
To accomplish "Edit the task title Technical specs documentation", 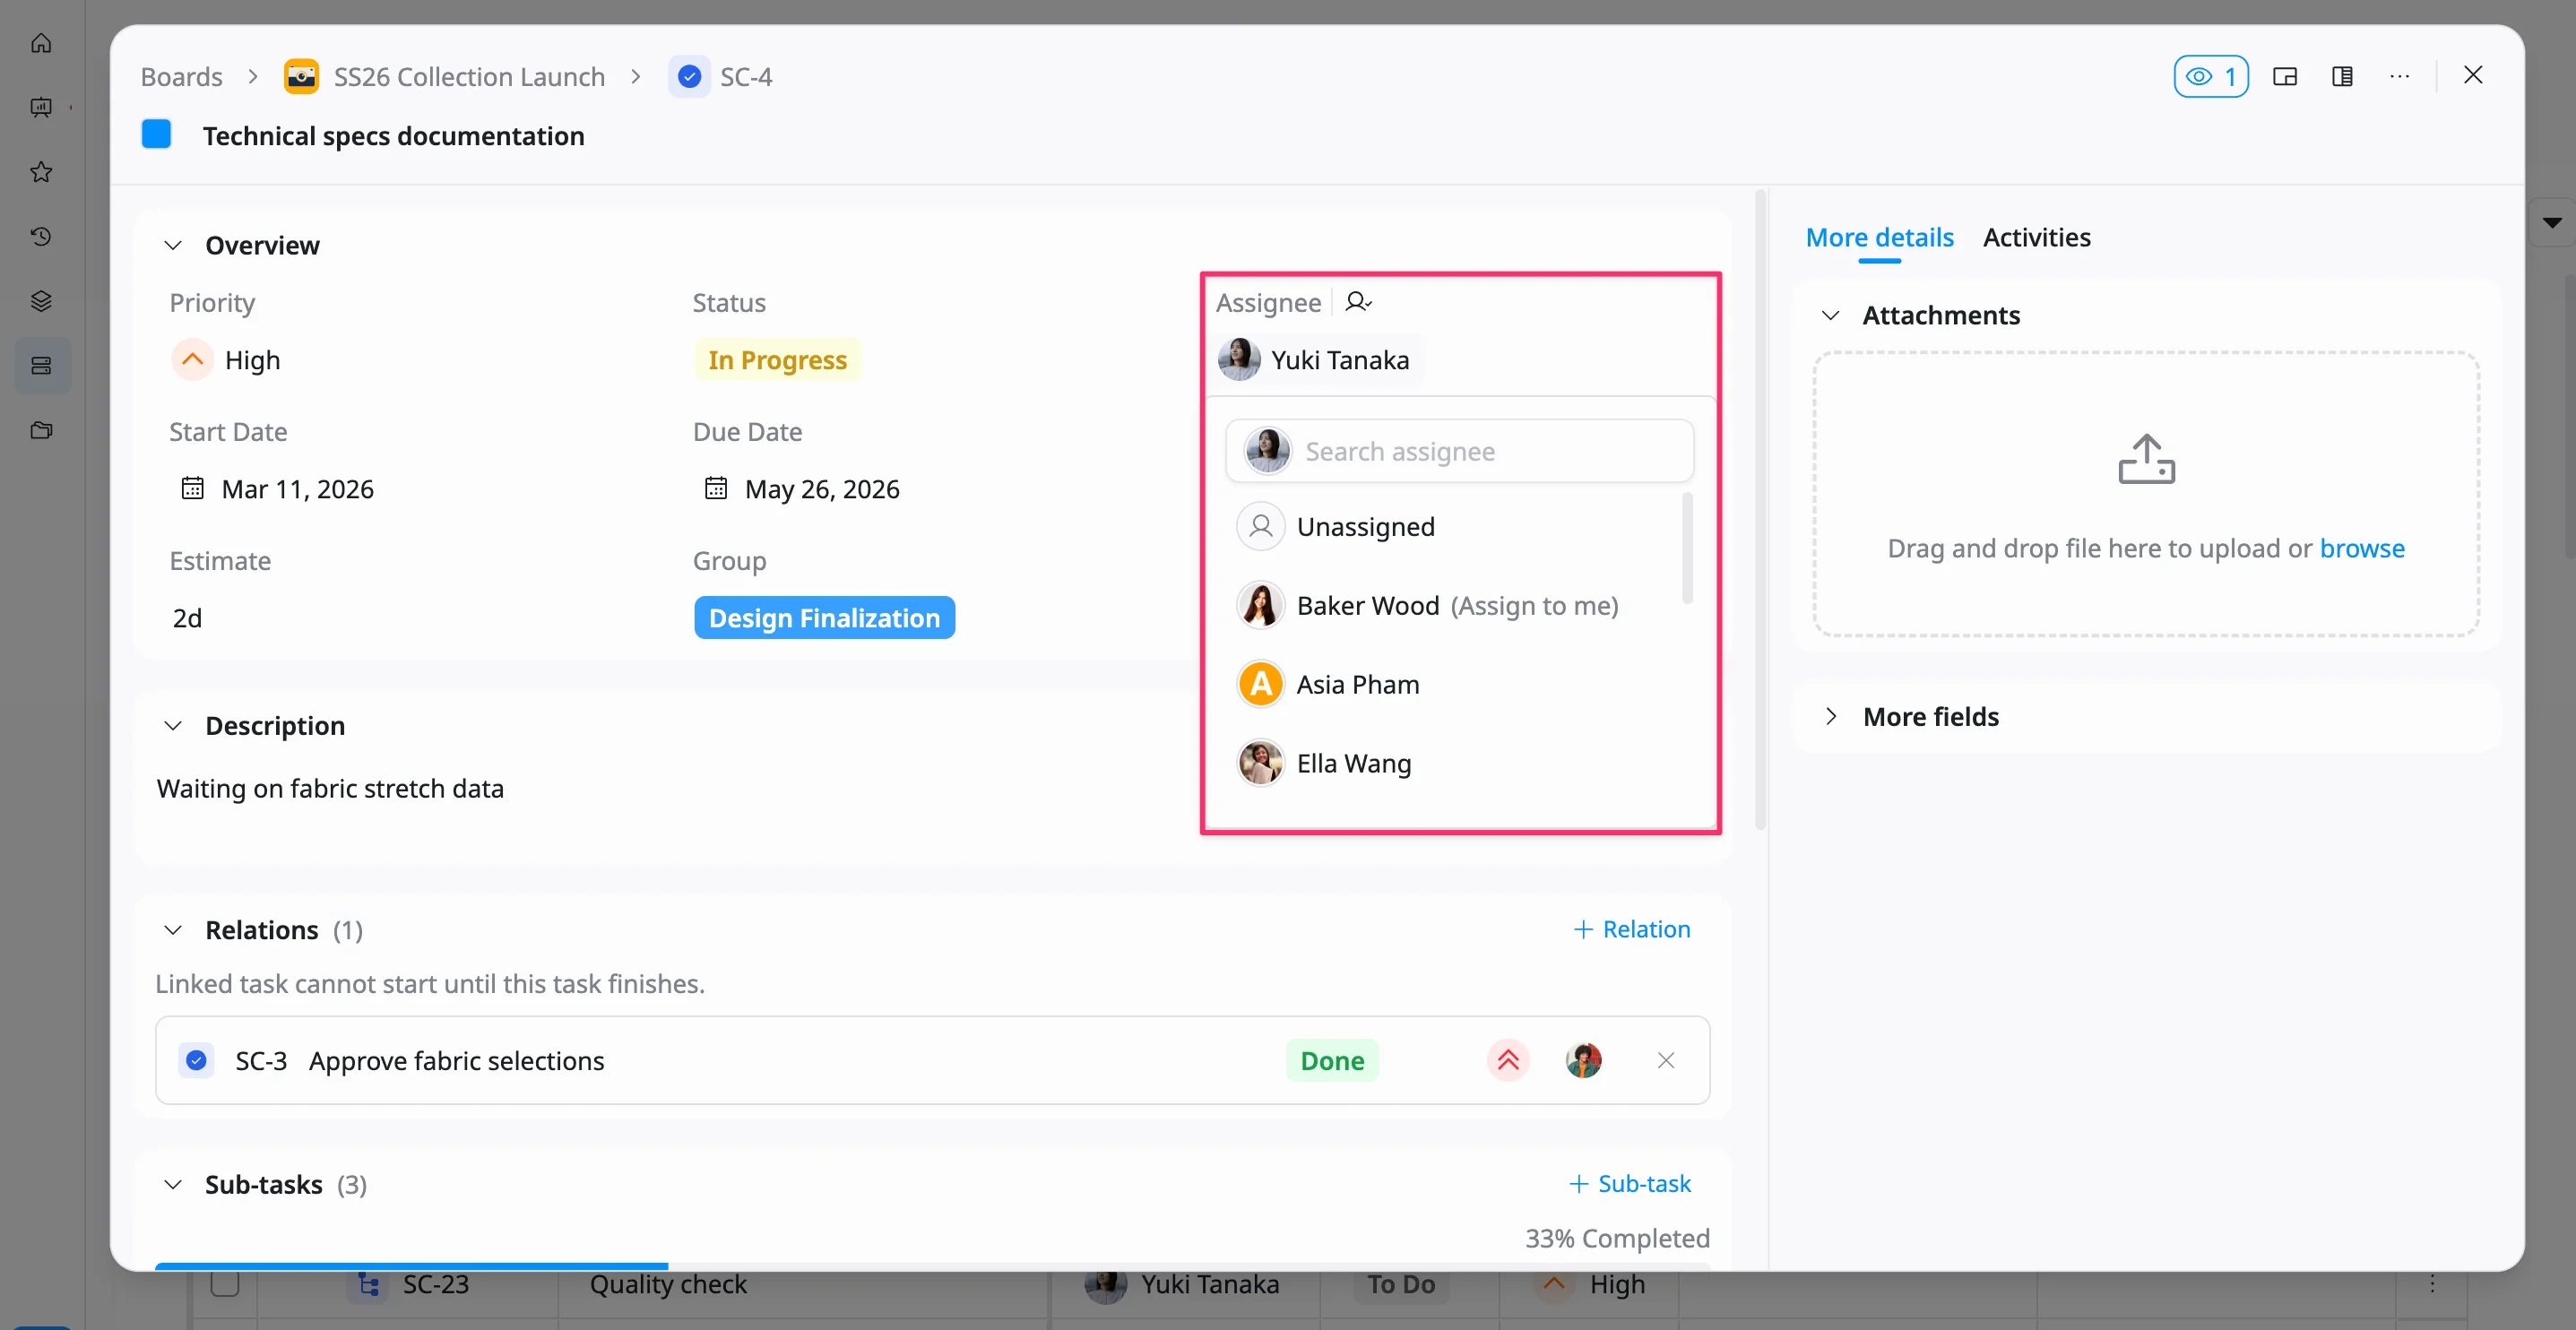I will (x=393, y=135).
